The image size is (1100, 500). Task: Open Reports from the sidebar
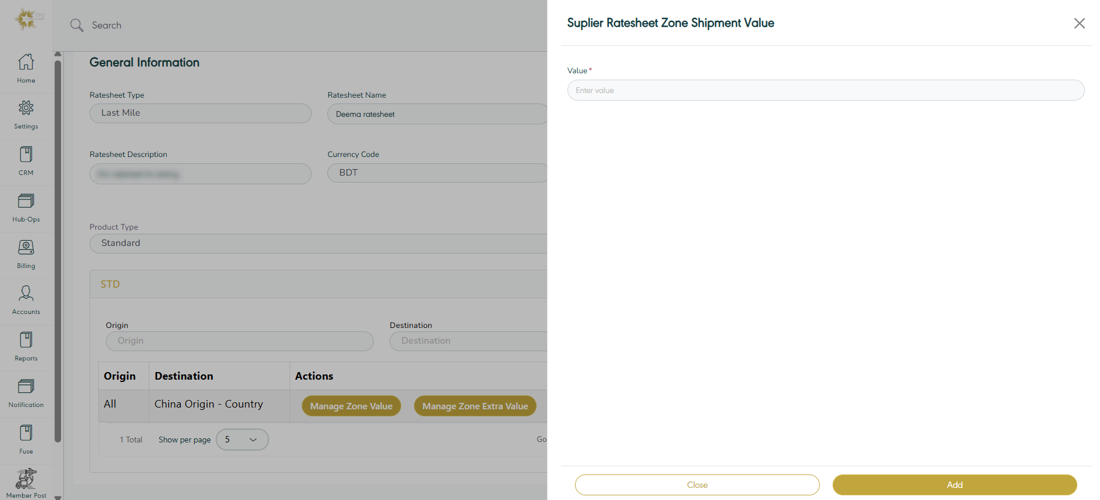[x=26, y=340]
